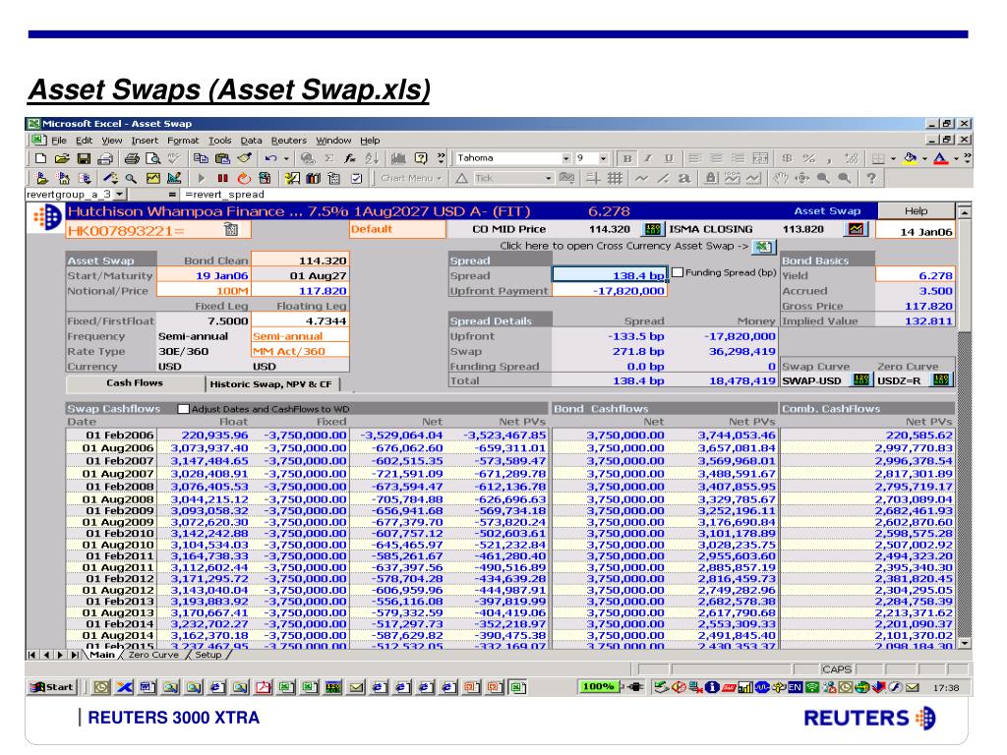Screen dimensions: 1007x755
Task: Open the icon beside CO MID Price 114.320
Action: [x=653, y=229]
